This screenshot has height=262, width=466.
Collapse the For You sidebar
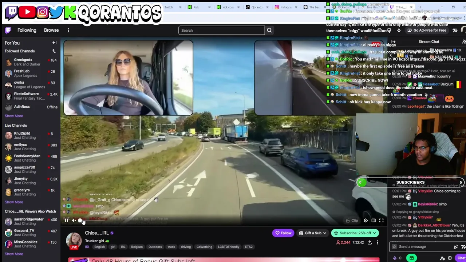(54, 43)
